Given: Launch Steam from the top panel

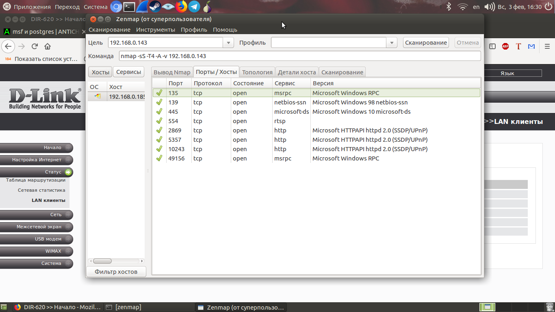Looking at the screenshot, I should tap(155, 6).
